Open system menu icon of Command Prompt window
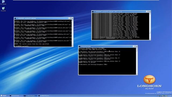Screen dimensions: 172x97 point(80,47)
